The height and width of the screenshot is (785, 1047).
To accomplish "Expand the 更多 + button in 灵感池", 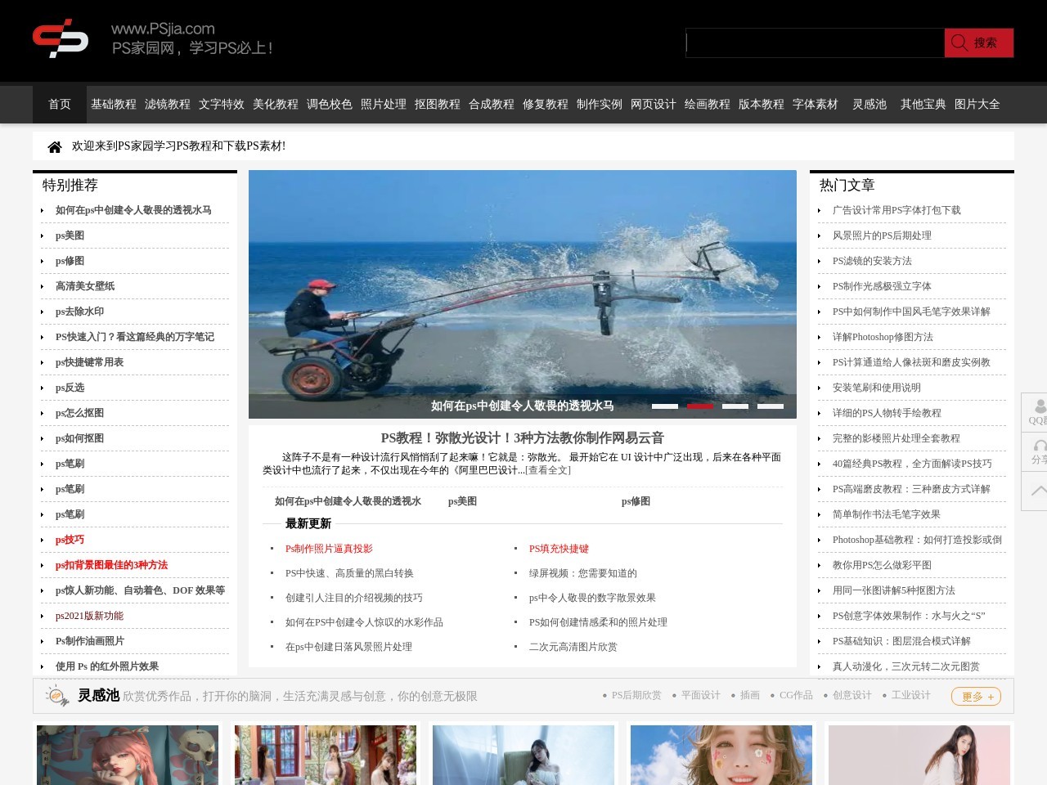I will (x=976, y=697).
